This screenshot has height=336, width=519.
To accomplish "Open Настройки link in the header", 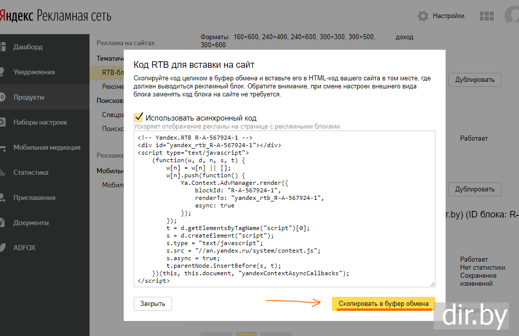I will (448, 16).
